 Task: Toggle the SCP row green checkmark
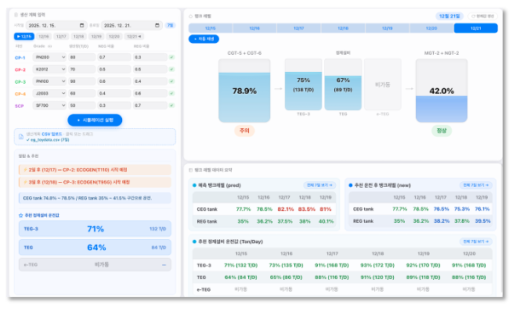click(x=171, y=106)
